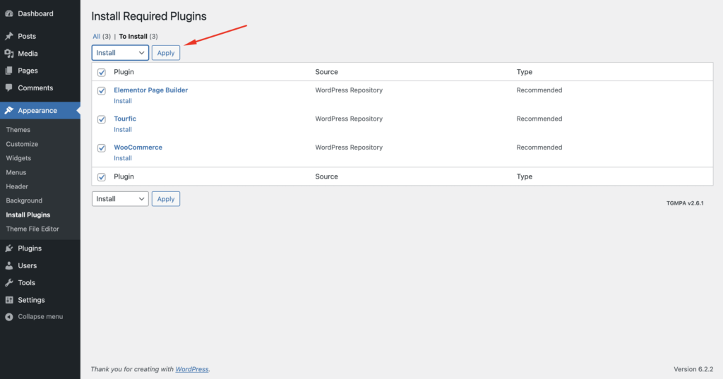Click the Install Required Plugins heading
This screenshot has width=723, height=379.
[x=148, y=16]
